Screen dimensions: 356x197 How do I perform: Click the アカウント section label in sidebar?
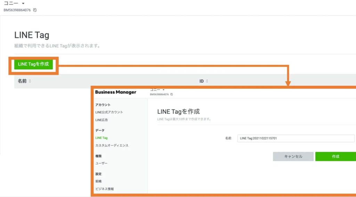point(103,105)
